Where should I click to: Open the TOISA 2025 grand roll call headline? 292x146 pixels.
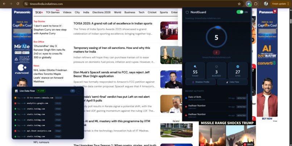coord(113,23)
